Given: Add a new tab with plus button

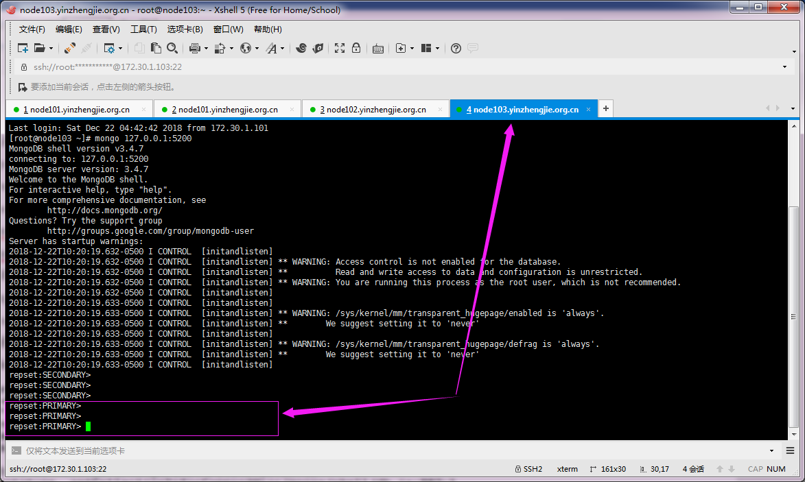Looking at the screenshot, I should pos(606,108).
